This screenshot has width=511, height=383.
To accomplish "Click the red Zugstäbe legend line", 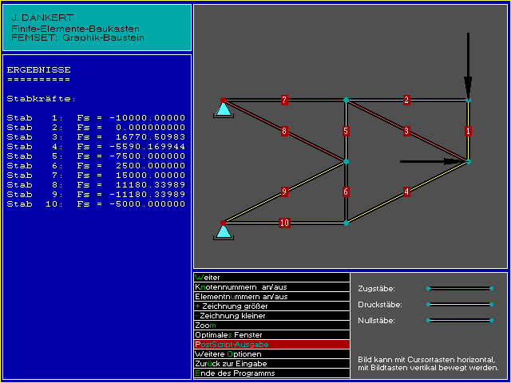I will click(x=460, y=288).
